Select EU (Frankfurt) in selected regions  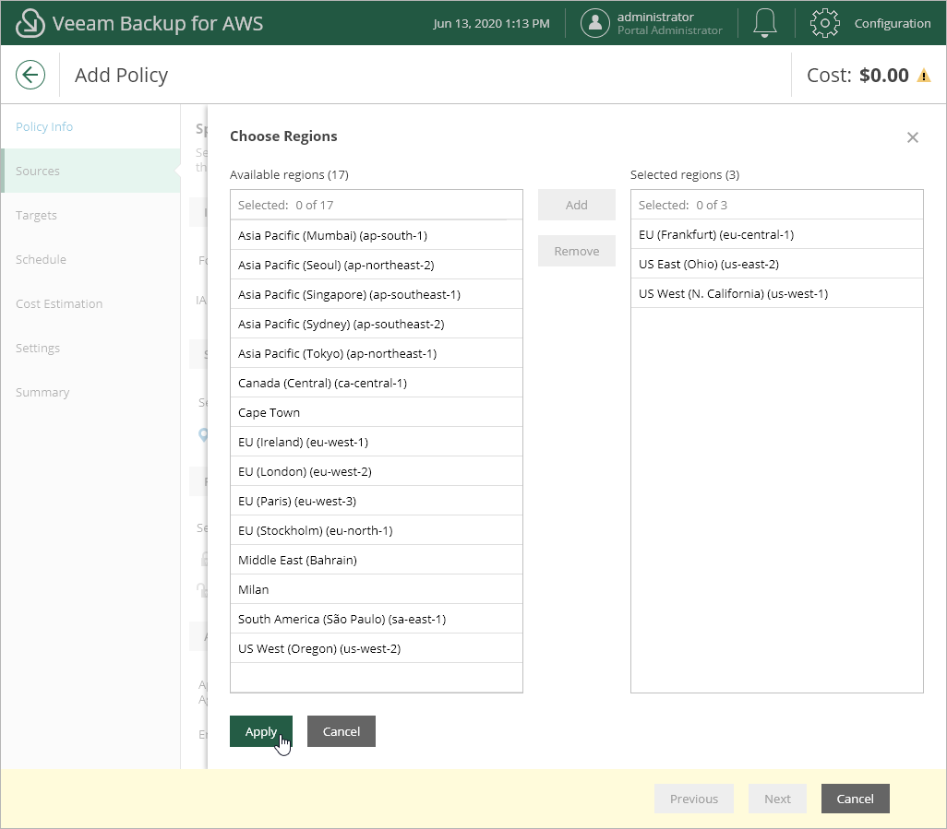(776, 235)
